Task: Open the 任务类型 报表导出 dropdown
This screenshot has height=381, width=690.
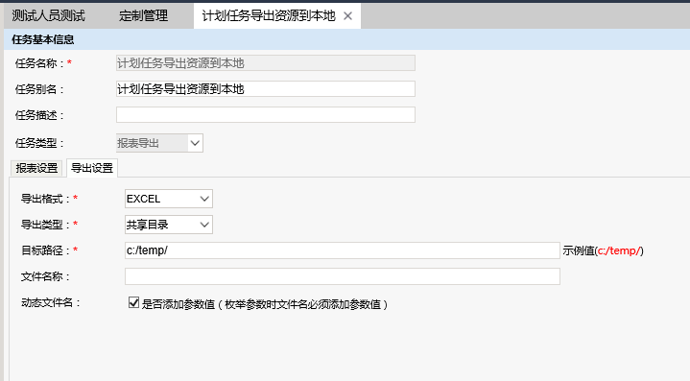Action: [x=159, y=143]
